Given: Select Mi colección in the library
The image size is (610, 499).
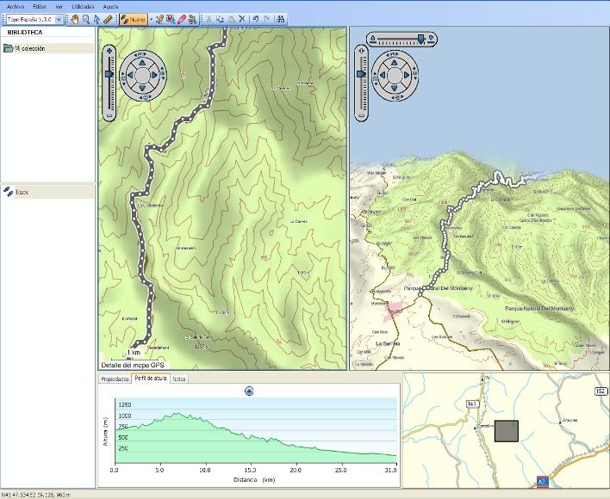Looking at the screenshot, I should tap(29, 48).
